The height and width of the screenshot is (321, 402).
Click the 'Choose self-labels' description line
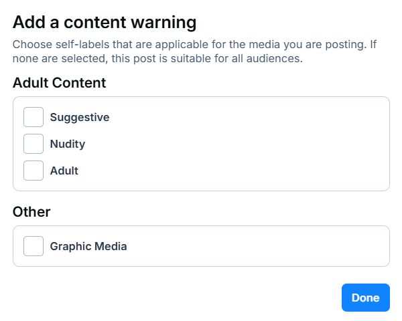pos(194,45)
